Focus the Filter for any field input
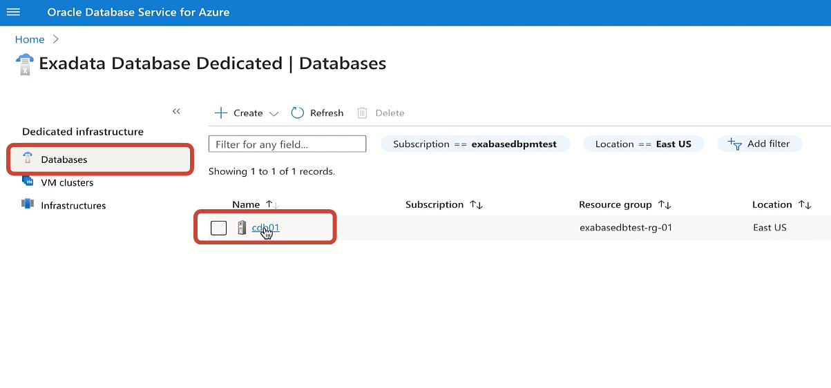This screenshot has width=831, height=388. pyautogui.click(x=287, y=144)
